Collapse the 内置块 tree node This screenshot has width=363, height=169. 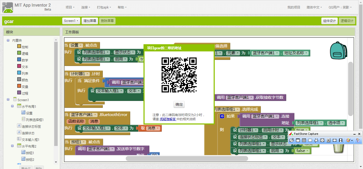[x=8, y=40]
